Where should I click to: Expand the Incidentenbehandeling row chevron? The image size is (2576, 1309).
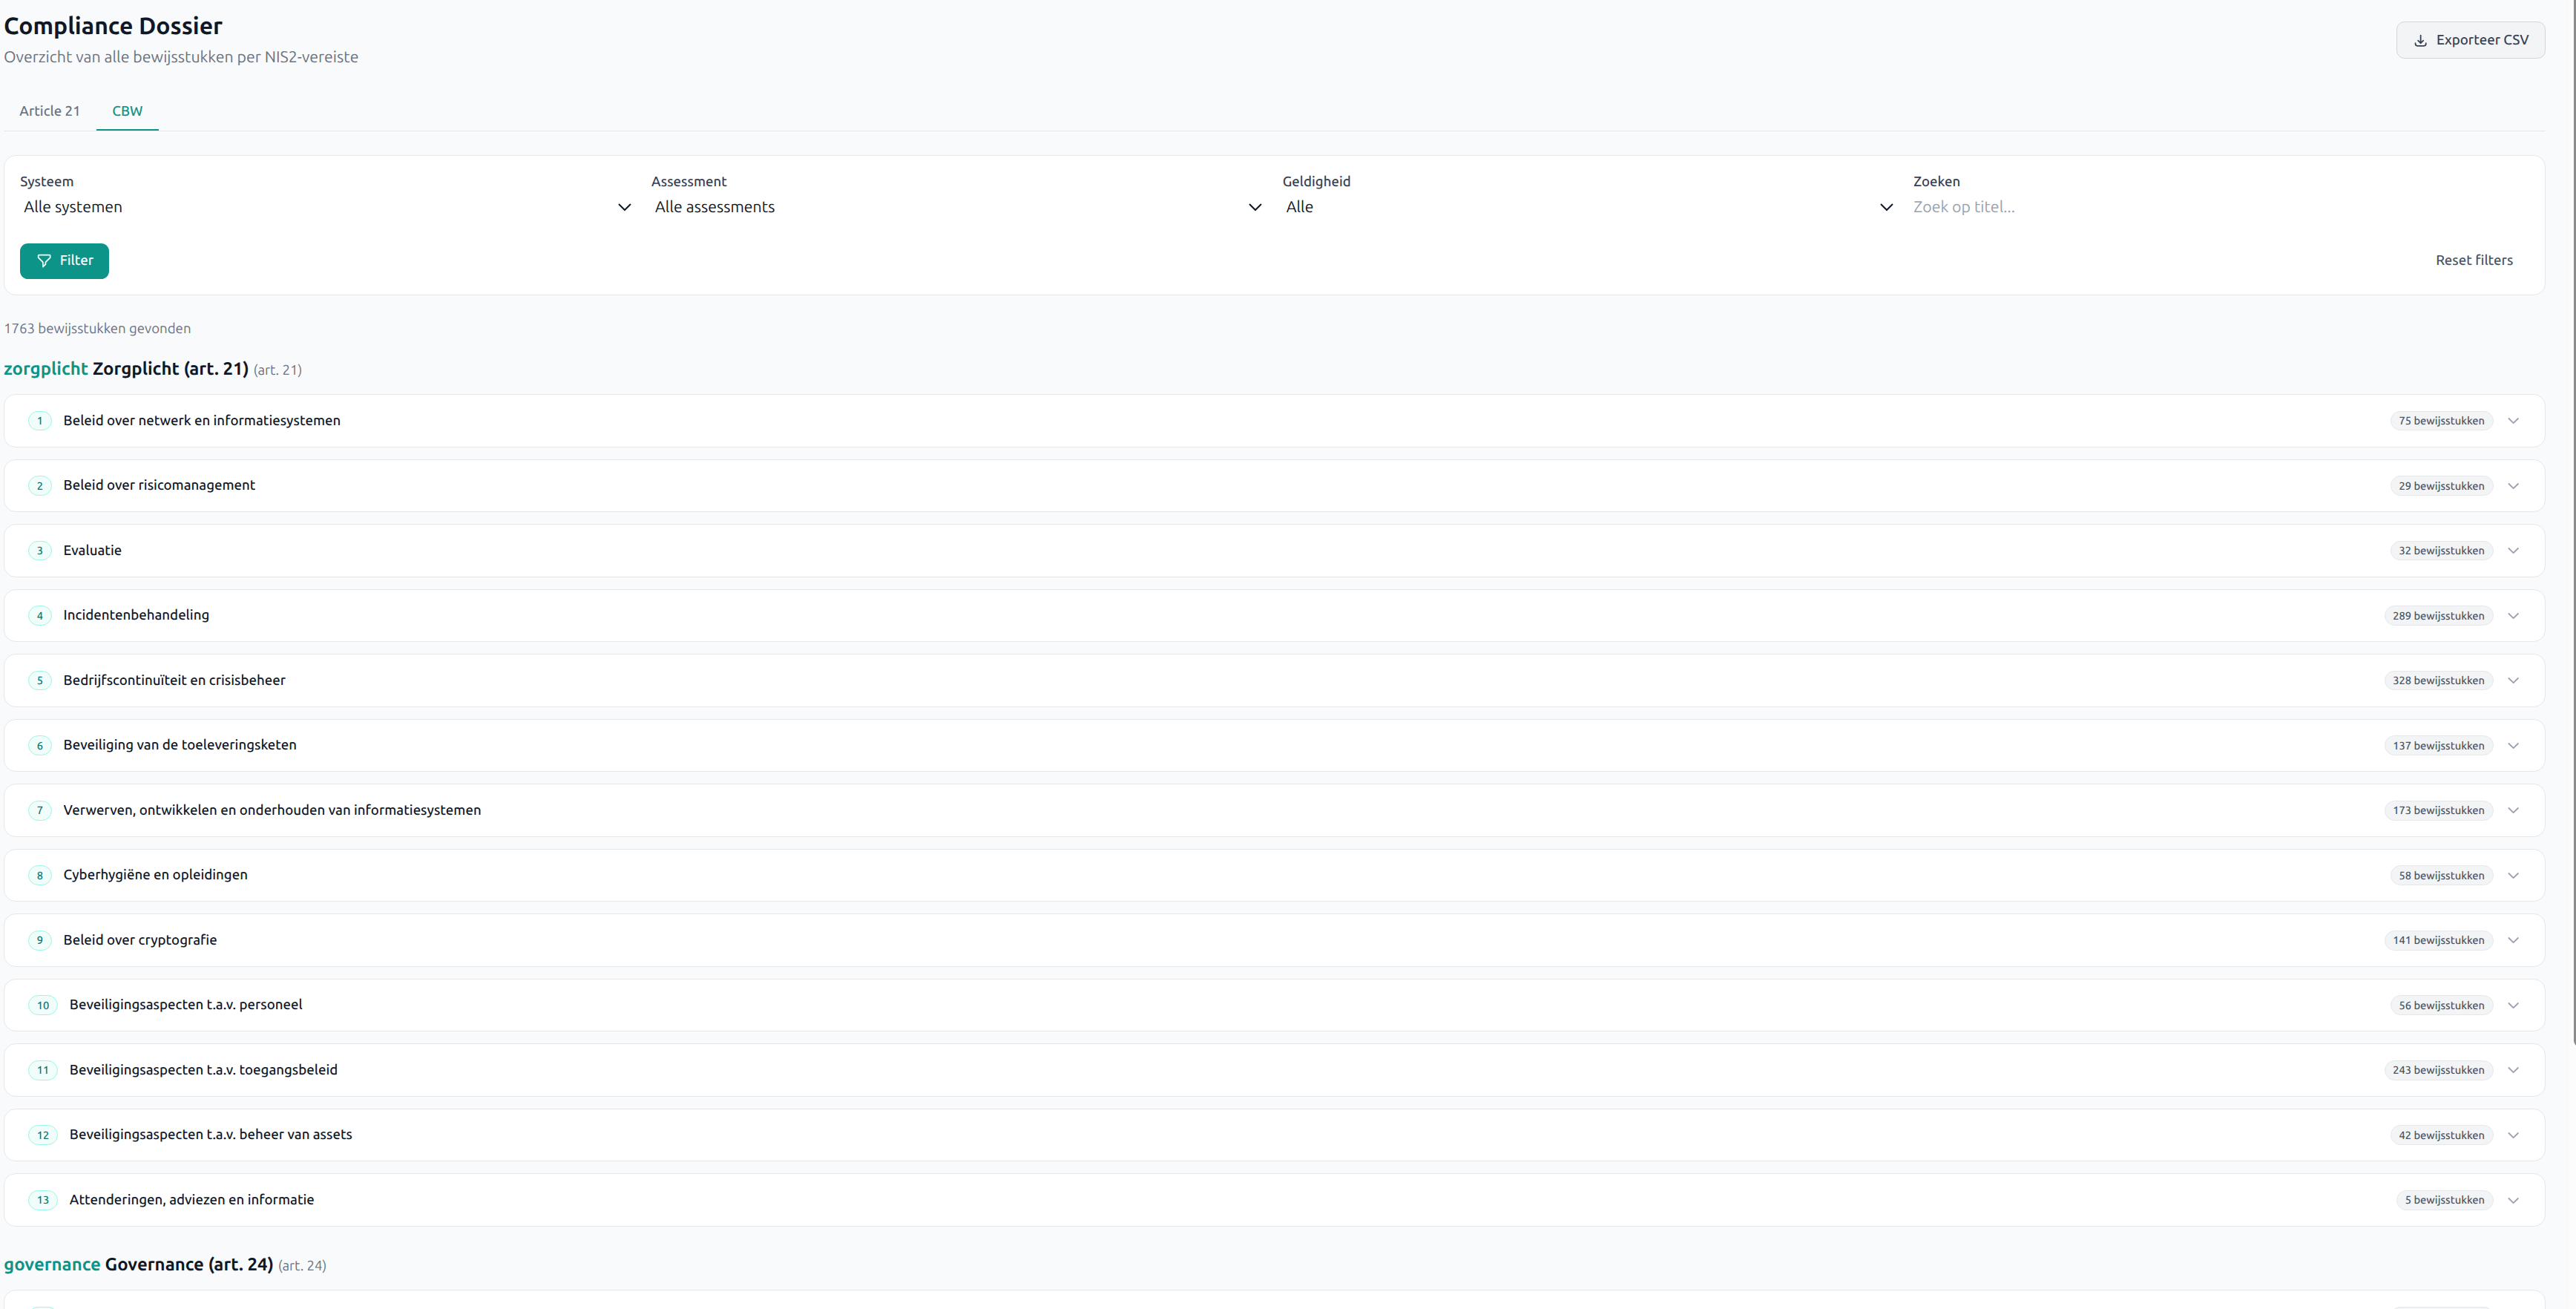click(x=2513, y=616)
